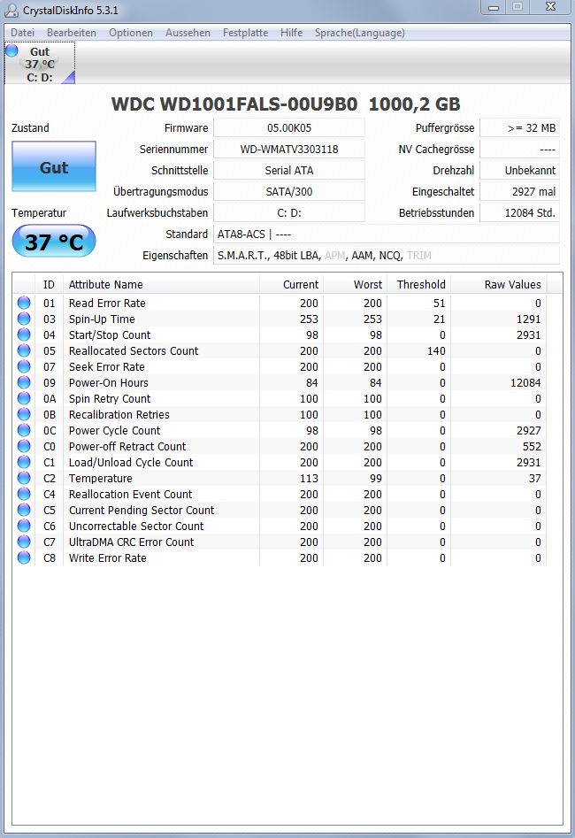Click the Serial ATA interface field
This screenshot has height=838, width=575.
pyautogui.click(x=289, y=171)
